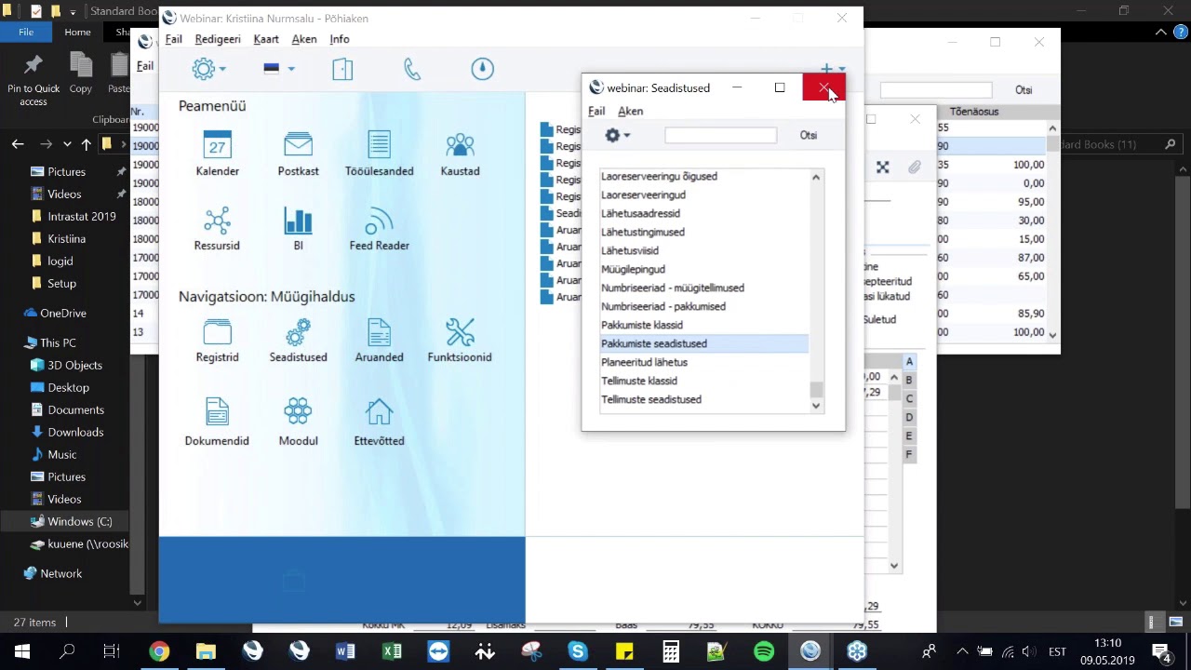Click the door icon in the Põhiaken toolbar
Screen dimensions: 1191x670
tap(342, 69)
